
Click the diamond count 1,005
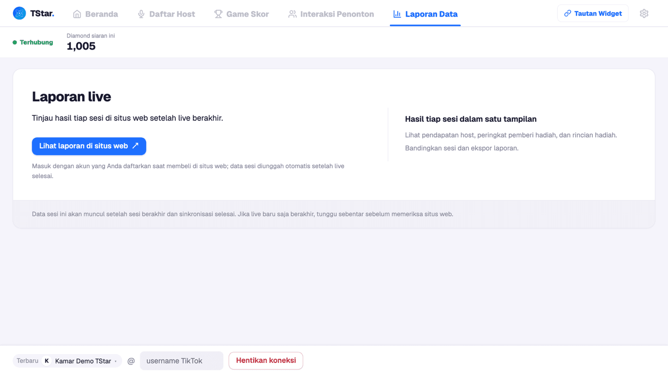click(81, 46)
